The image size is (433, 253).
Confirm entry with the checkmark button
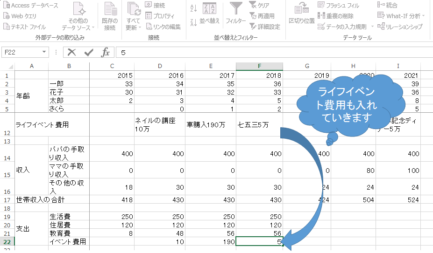point(89,52)
